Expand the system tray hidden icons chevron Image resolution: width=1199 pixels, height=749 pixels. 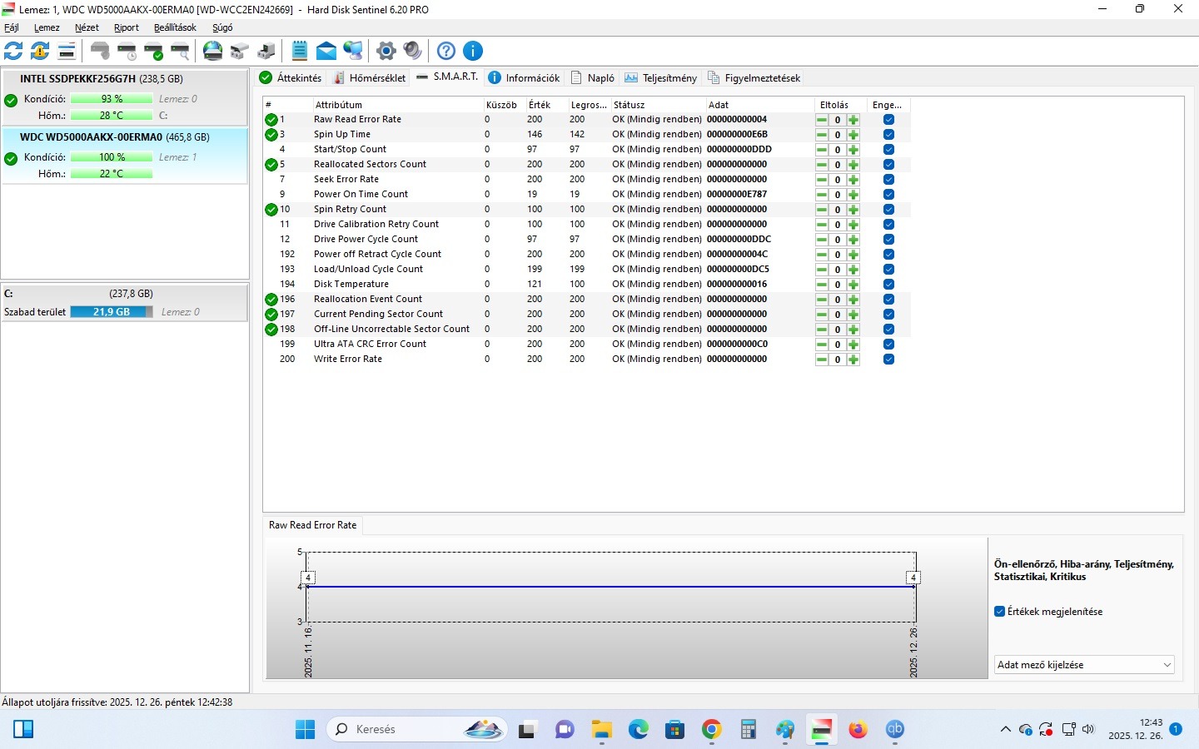[x=1006, y=730]
